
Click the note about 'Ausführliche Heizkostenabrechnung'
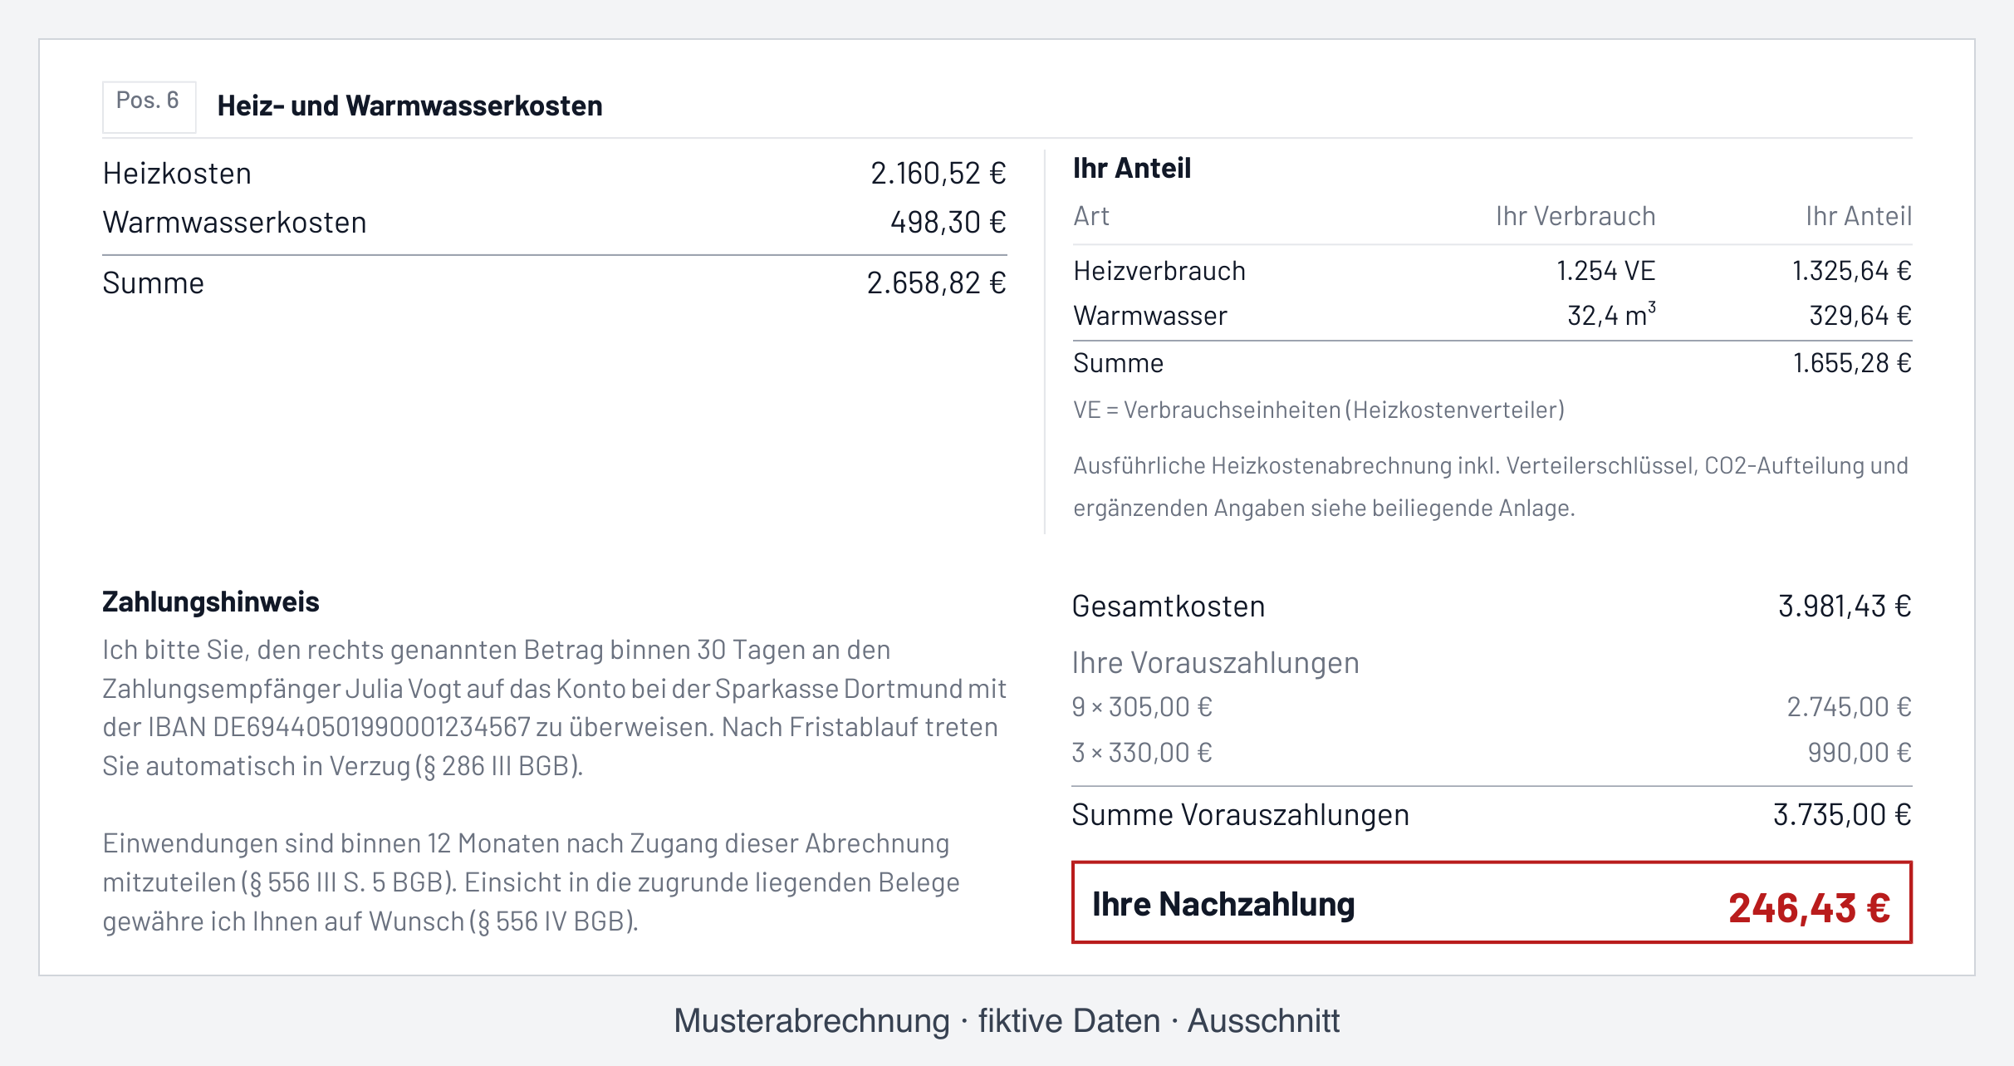[1491, 487]
